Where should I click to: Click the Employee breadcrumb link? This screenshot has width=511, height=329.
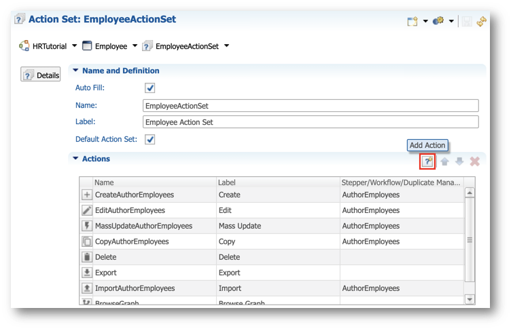[111, 46]
